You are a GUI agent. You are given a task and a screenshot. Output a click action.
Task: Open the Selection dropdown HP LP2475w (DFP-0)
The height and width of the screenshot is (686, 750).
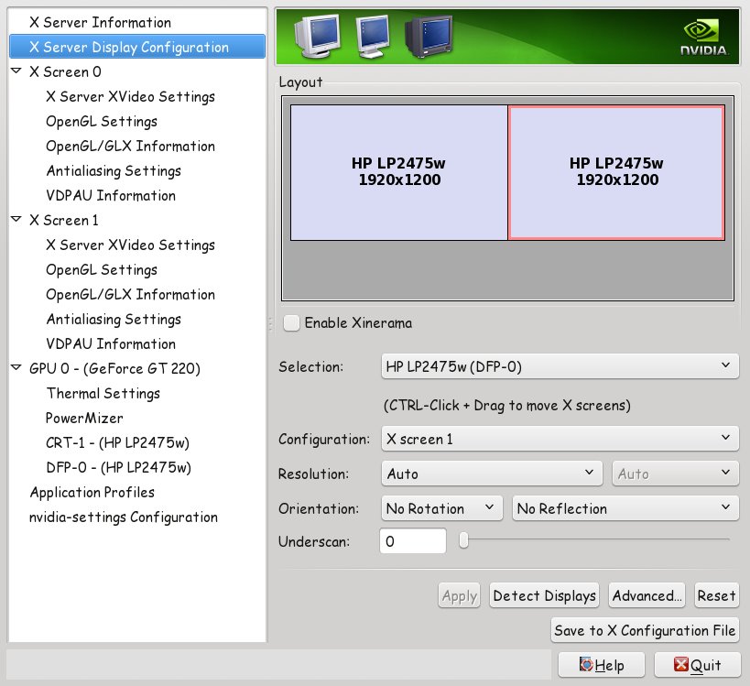(x=560, y=366)
